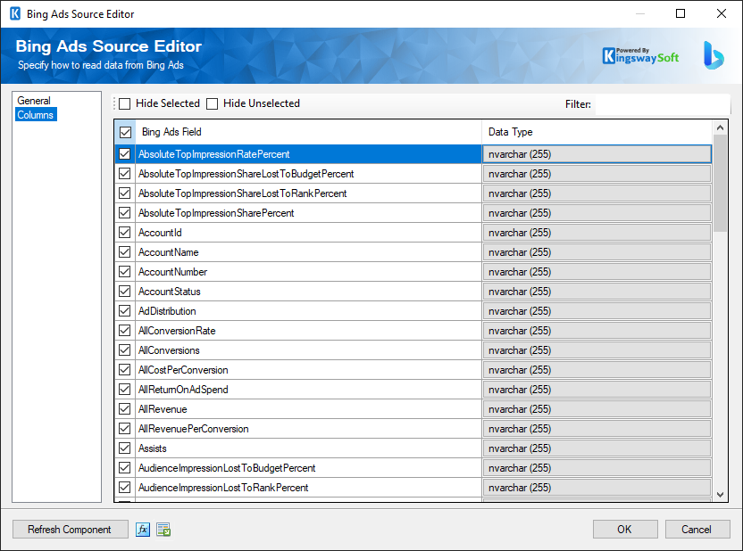The width and height of the screenshot is (743, 551).
Task: Select the Columns page
Action: 36,114
